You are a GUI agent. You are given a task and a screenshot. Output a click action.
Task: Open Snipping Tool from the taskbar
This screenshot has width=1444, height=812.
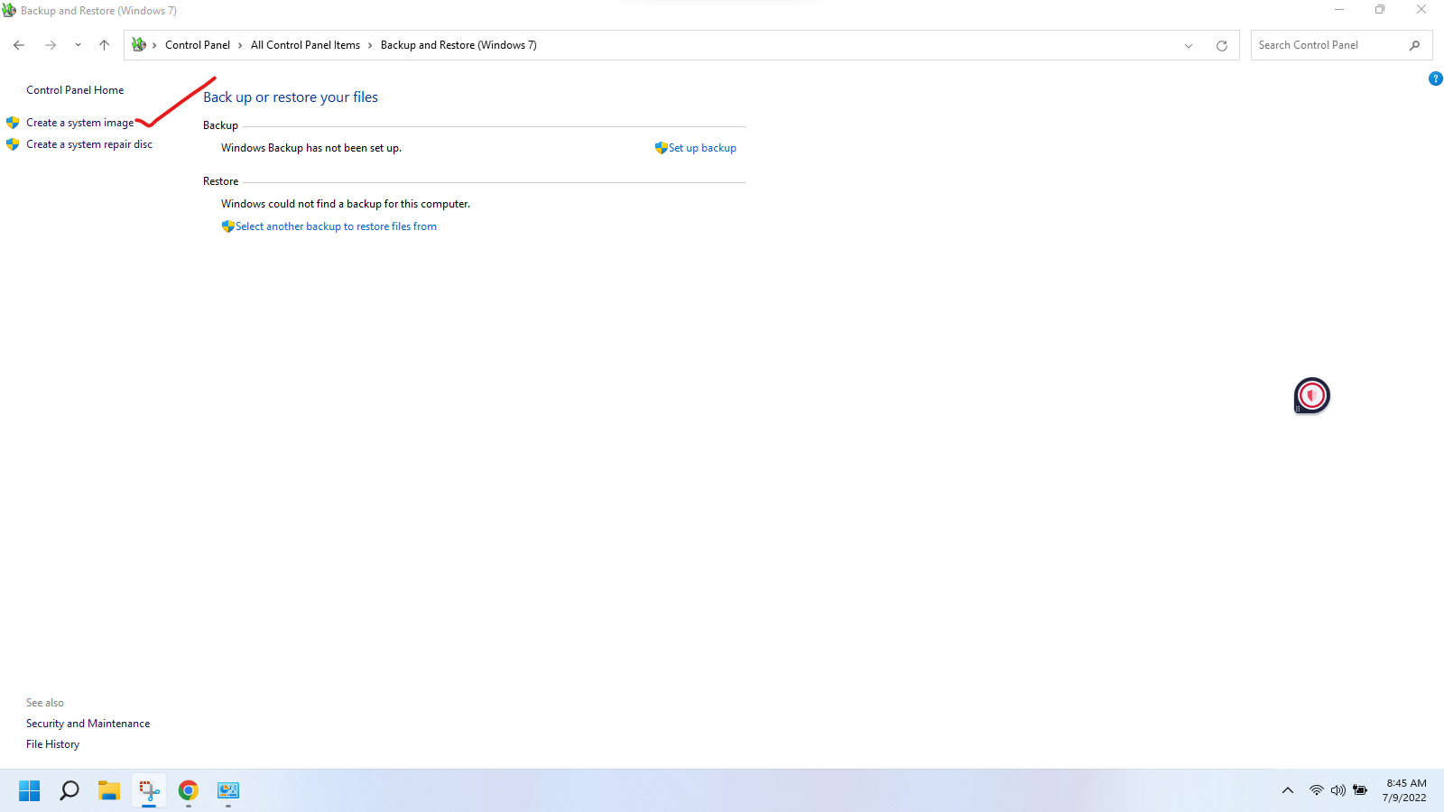(149, 790)
